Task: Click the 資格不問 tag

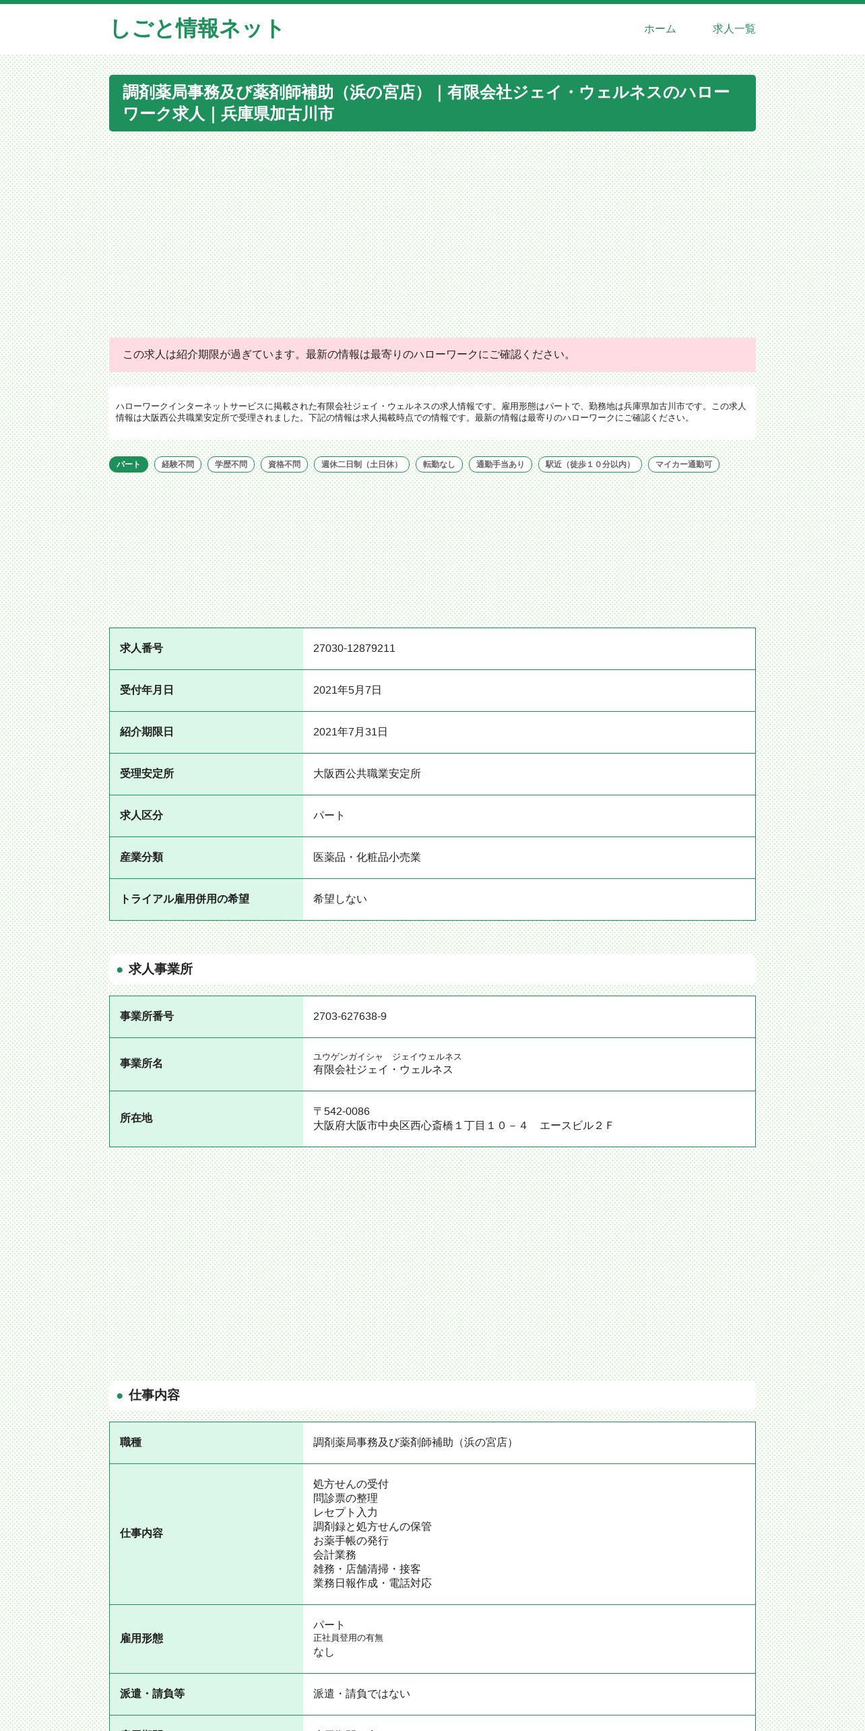Action: pyautogui.click(x=284, y=464)
